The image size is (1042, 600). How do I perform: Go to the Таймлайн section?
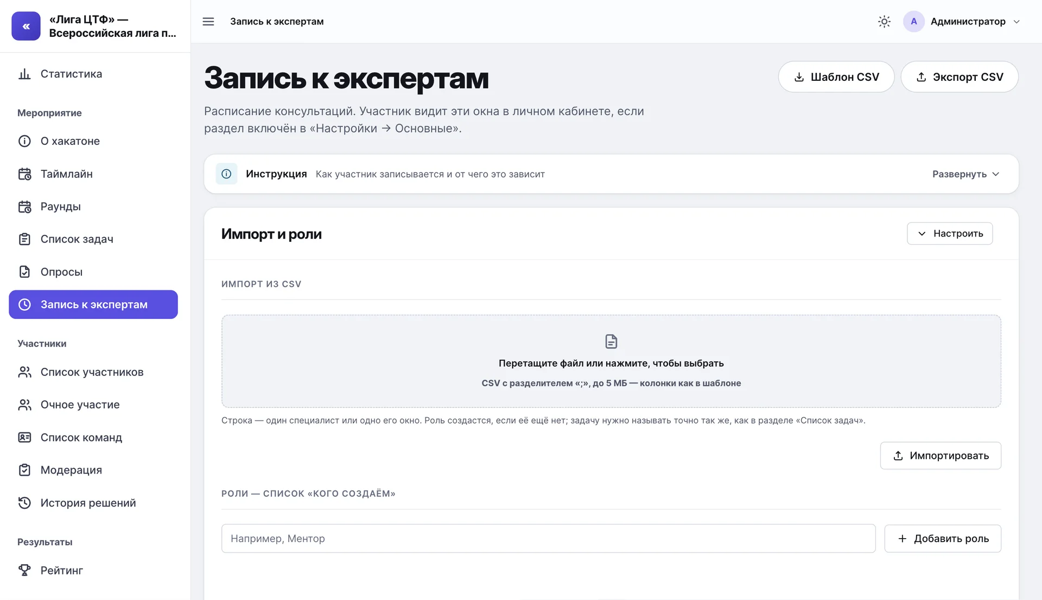pyautogui.click(x=93, y=174)
